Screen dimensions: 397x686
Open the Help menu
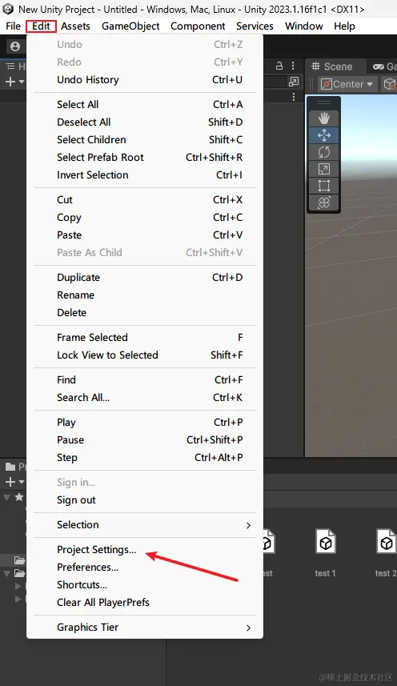[x=344, y=26]
